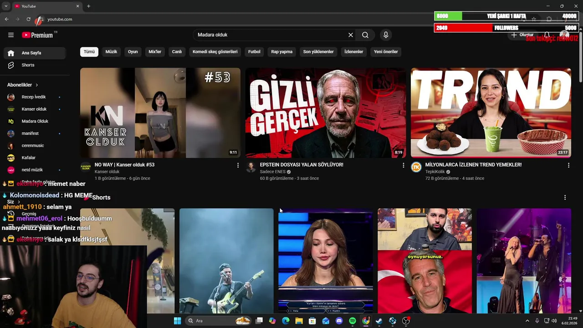Open the GİZLİ GERÇEK video thumbnail
The width and height of the screenshot is (583, 328).
pos(326,113)
